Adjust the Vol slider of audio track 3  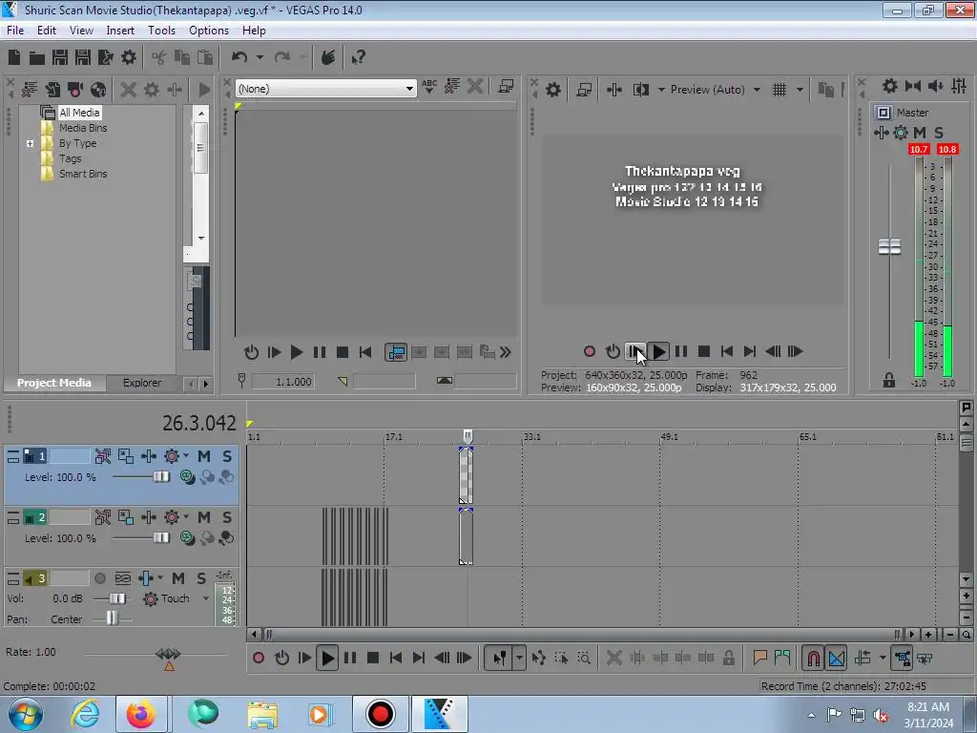click(117, 598)
